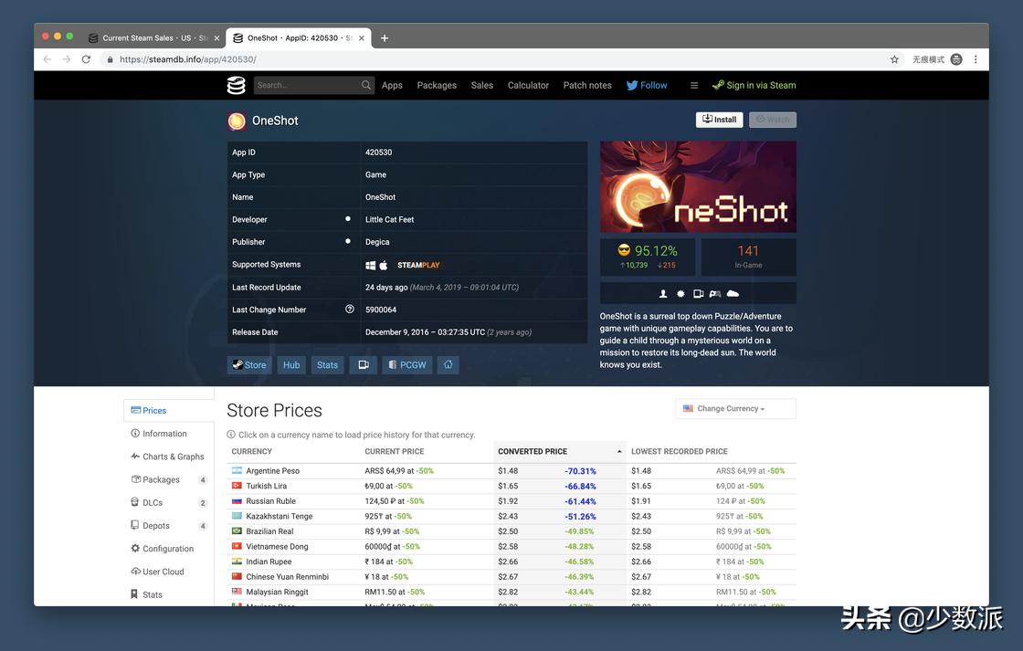Click the Install button
The image size is (1023, 651).
coord(719,120)
